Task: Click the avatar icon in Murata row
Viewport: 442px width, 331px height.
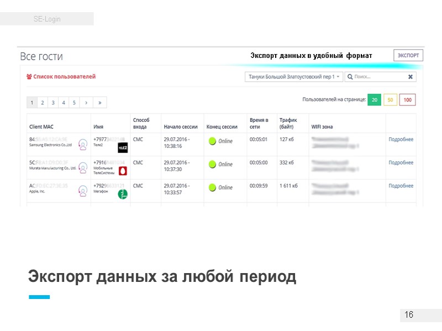Action: point(84,167)
